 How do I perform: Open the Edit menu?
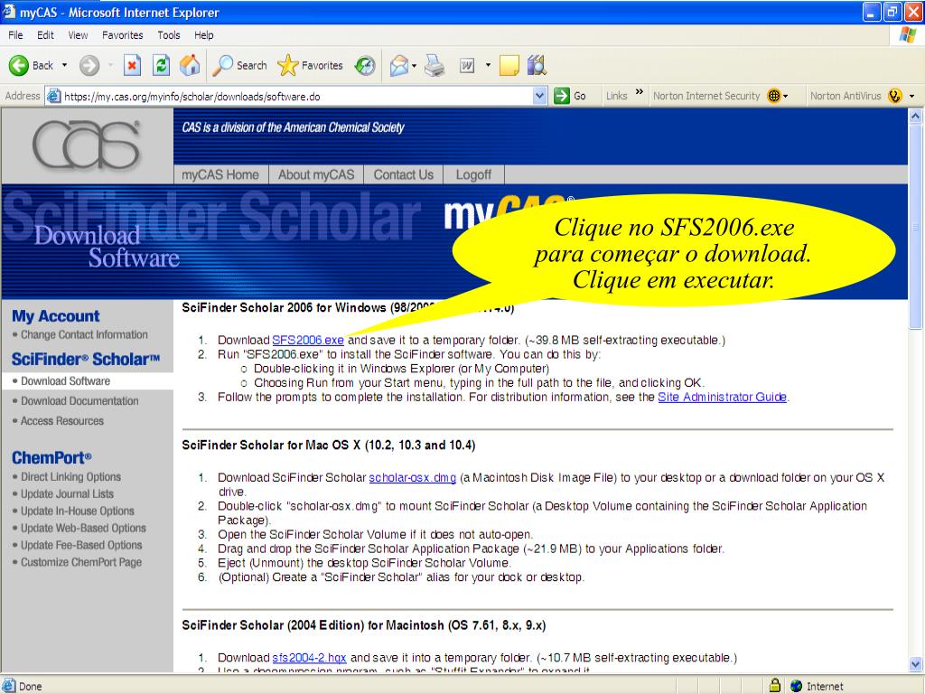45,35
